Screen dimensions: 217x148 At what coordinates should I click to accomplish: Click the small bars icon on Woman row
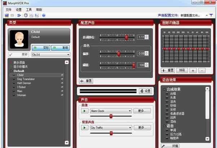click(x=62, y=95)
